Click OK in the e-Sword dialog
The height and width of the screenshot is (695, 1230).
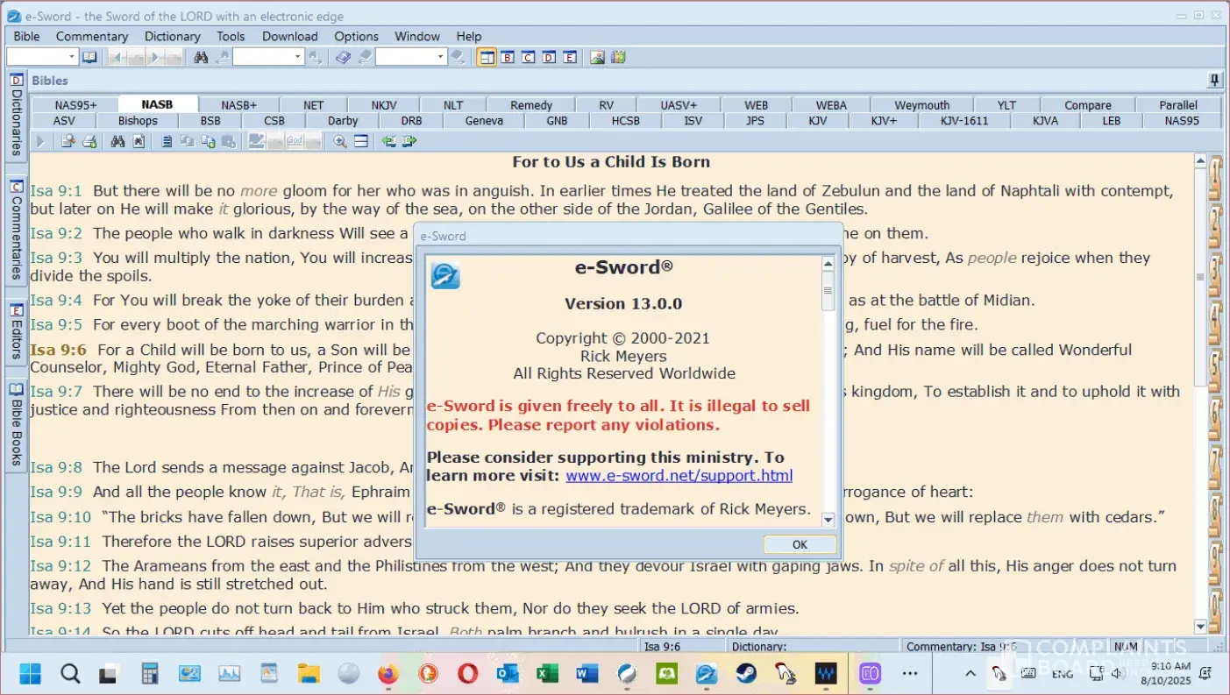click(x=799, y=544)
